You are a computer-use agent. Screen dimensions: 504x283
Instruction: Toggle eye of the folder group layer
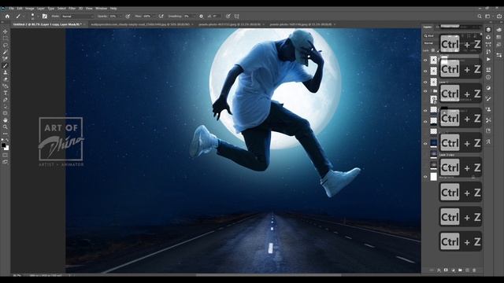(x=425, y=91)
